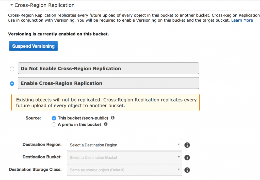The image size is (260, 180).
Task: Choose "A prefix in this bucket" as source
Action: coord(54,124)
